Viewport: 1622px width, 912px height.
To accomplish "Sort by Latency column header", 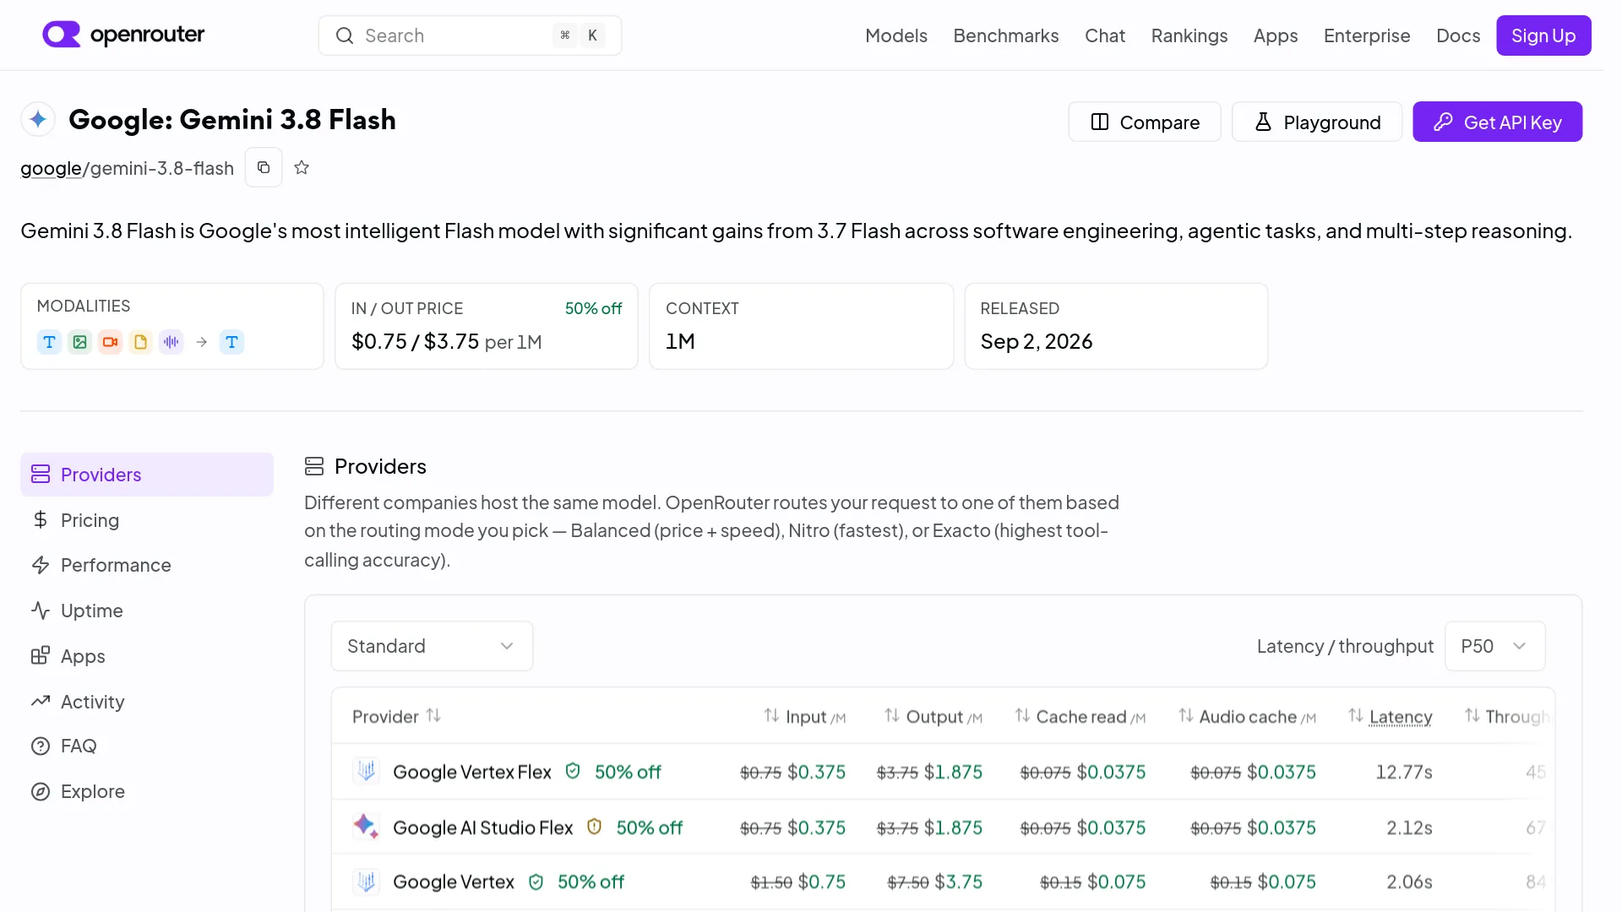I will click(x=1391, y=716).
